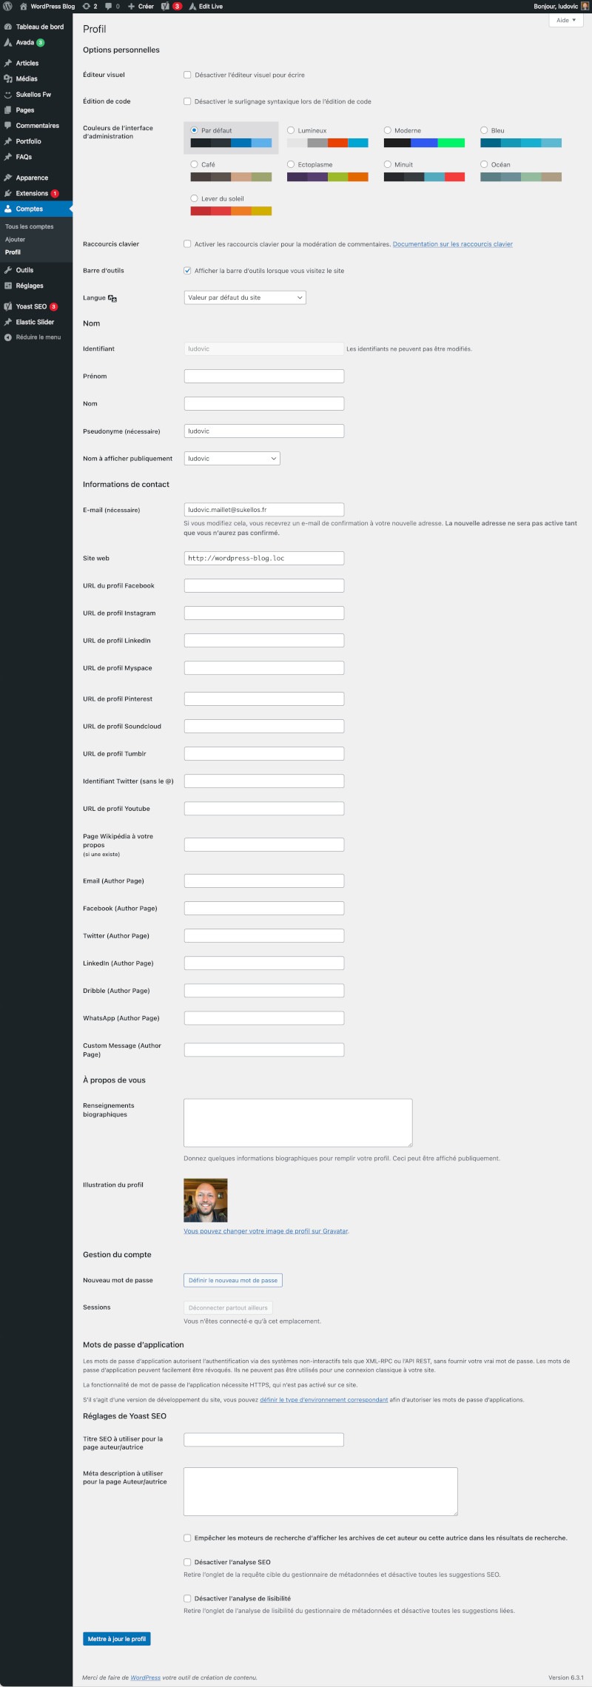Viewport: 592px width, 1687px height.
Task: Click the comments bubble icon in admin bar
Action: [109, 6]
